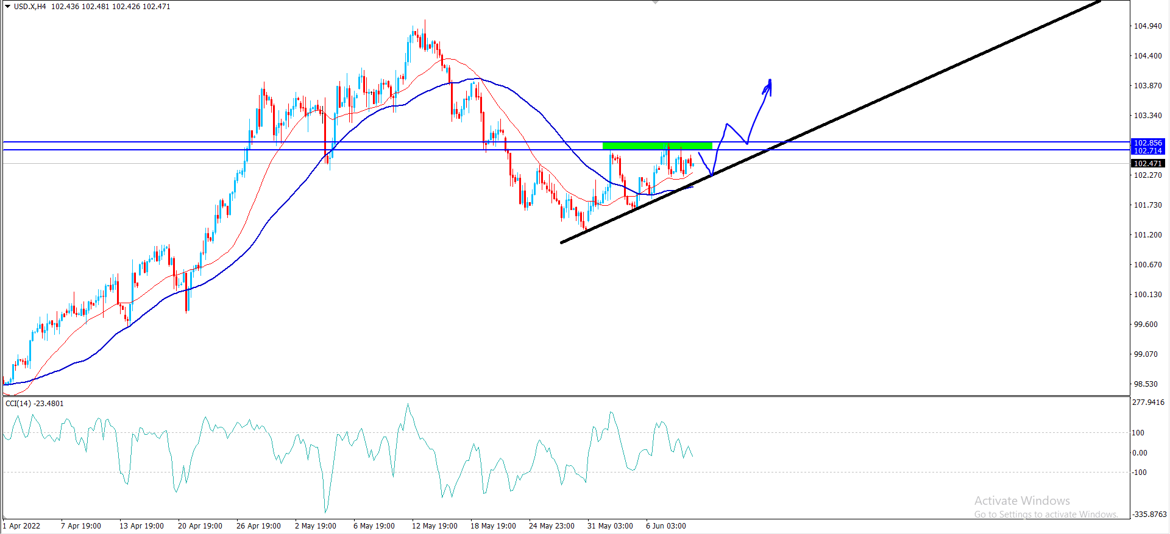The width and height of the screenshot is (1170, 534).
Task: Click the 6 Jun 03:00 date label
Action: tap(665, 525)
